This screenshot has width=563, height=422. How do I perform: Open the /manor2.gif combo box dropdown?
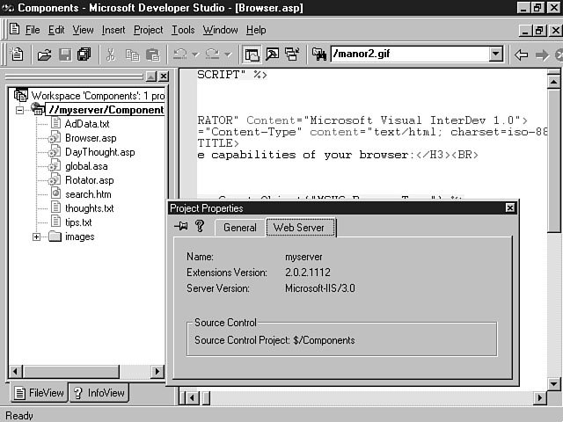[x=495, y=55]
